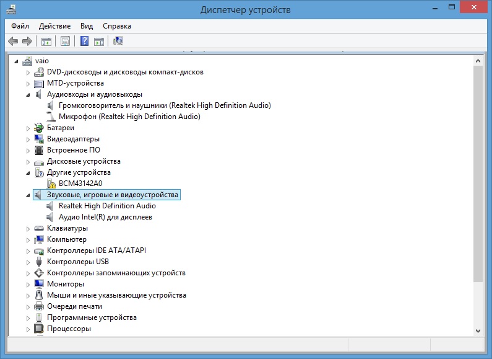Screen dimensions: 492x359
Task: Open the Файл menu
Action: [20, 26]
